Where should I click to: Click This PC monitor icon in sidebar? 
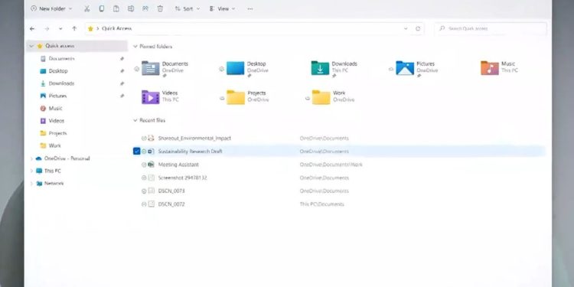39,171
